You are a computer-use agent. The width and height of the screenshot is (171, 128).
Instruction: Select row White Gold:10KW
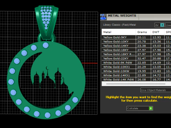pos(136,71)
